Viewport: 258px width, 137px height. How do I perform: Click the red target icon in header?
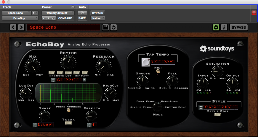coord(254,13)
